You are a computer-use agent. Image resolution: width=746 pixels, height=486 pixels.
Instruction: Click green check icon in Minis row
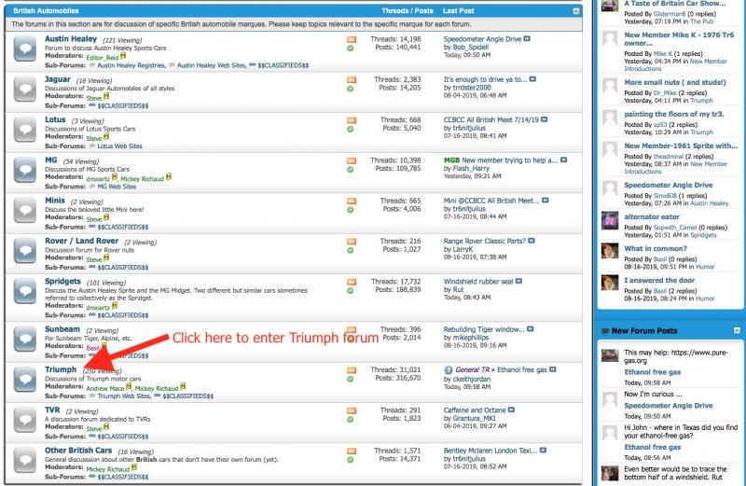pos(351,210)
